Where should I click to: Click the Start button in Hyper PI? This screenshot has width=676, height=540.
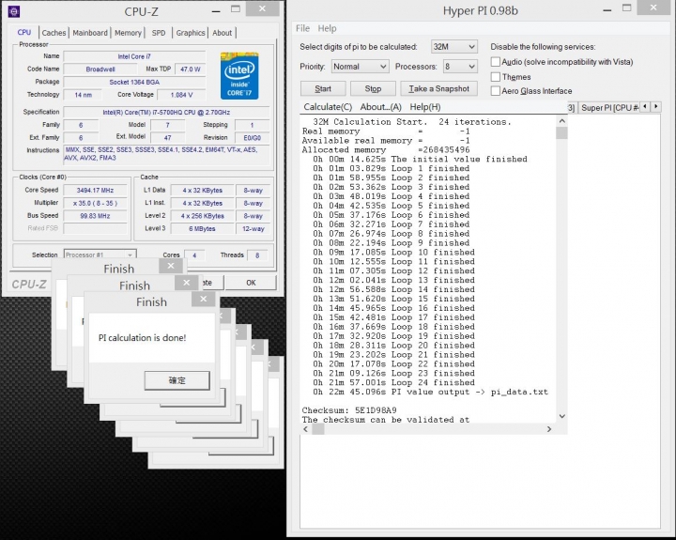coord(323,89)
